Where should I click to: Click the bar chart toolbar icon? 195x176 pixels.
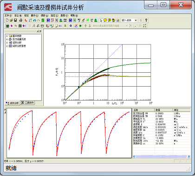coord(118,20)
